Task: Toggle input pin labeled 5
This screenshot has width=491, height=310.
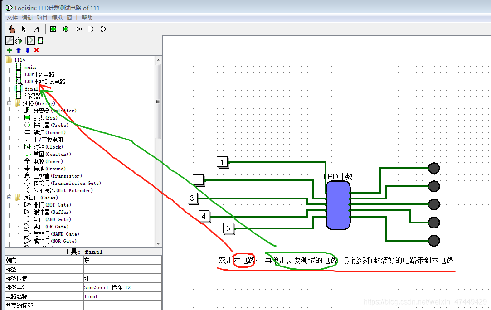Action: (x=228, y=228)
